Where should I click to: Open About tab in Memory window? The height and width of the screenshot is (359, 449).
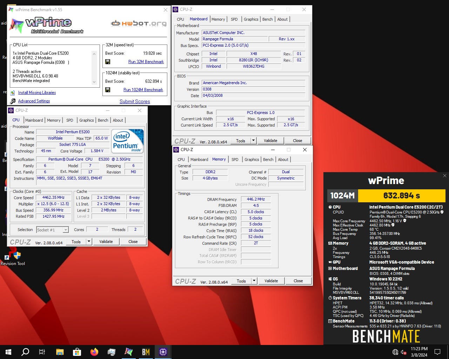283,160
